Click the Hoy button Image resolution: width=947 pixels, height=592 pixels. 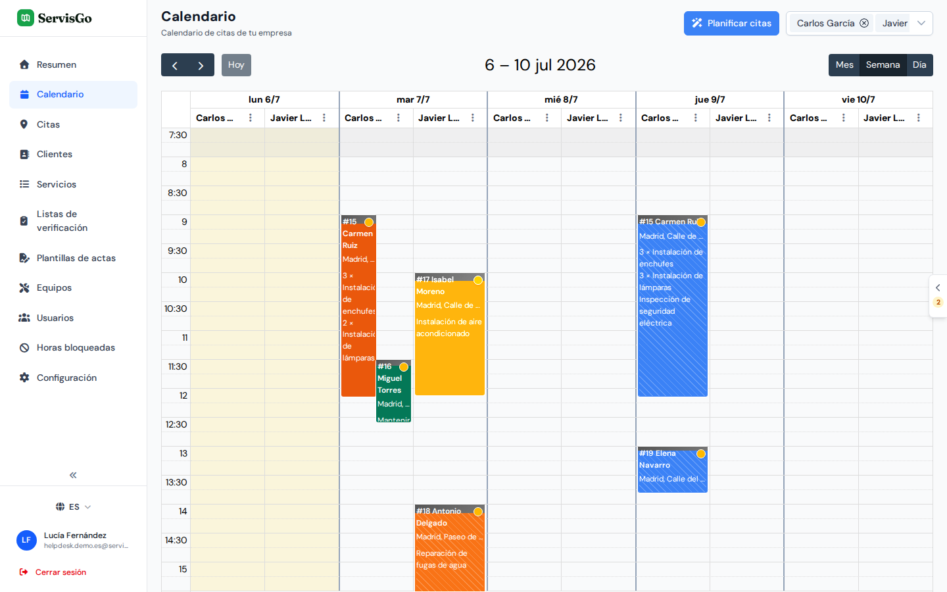coord(236,65)
